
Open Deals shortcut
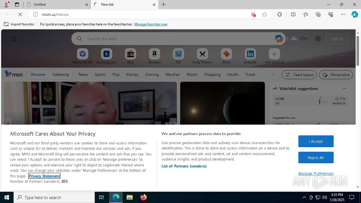[226, 56]
